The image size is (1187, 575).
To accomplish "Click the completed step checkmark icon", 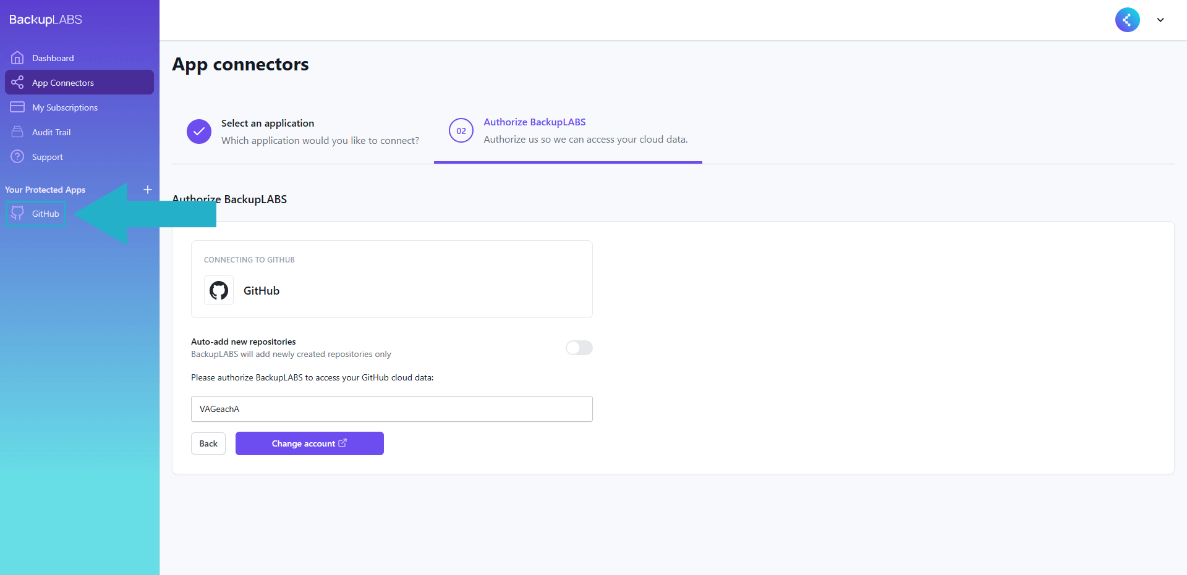I will (199, 131).
